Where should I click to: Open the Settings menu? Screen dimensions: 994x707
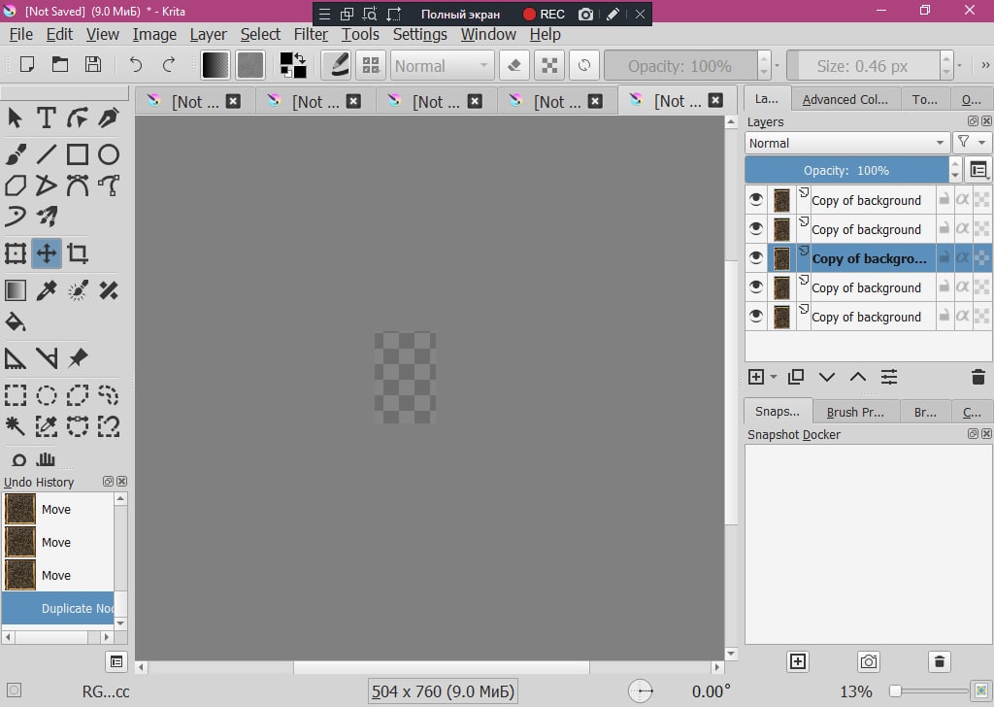coord(419,34)
